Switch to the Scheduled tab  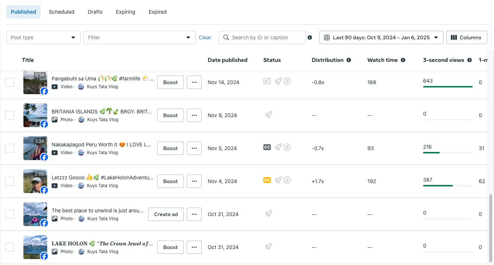point(62,12)
